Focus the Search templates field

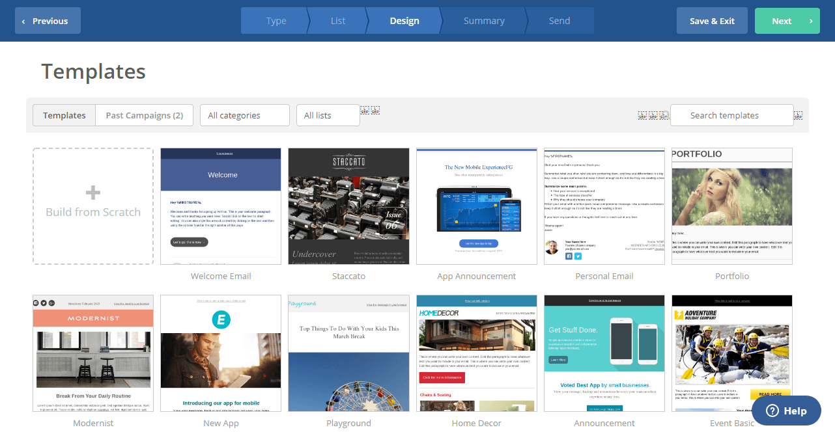pyautogui.click(x=732, y=115)
